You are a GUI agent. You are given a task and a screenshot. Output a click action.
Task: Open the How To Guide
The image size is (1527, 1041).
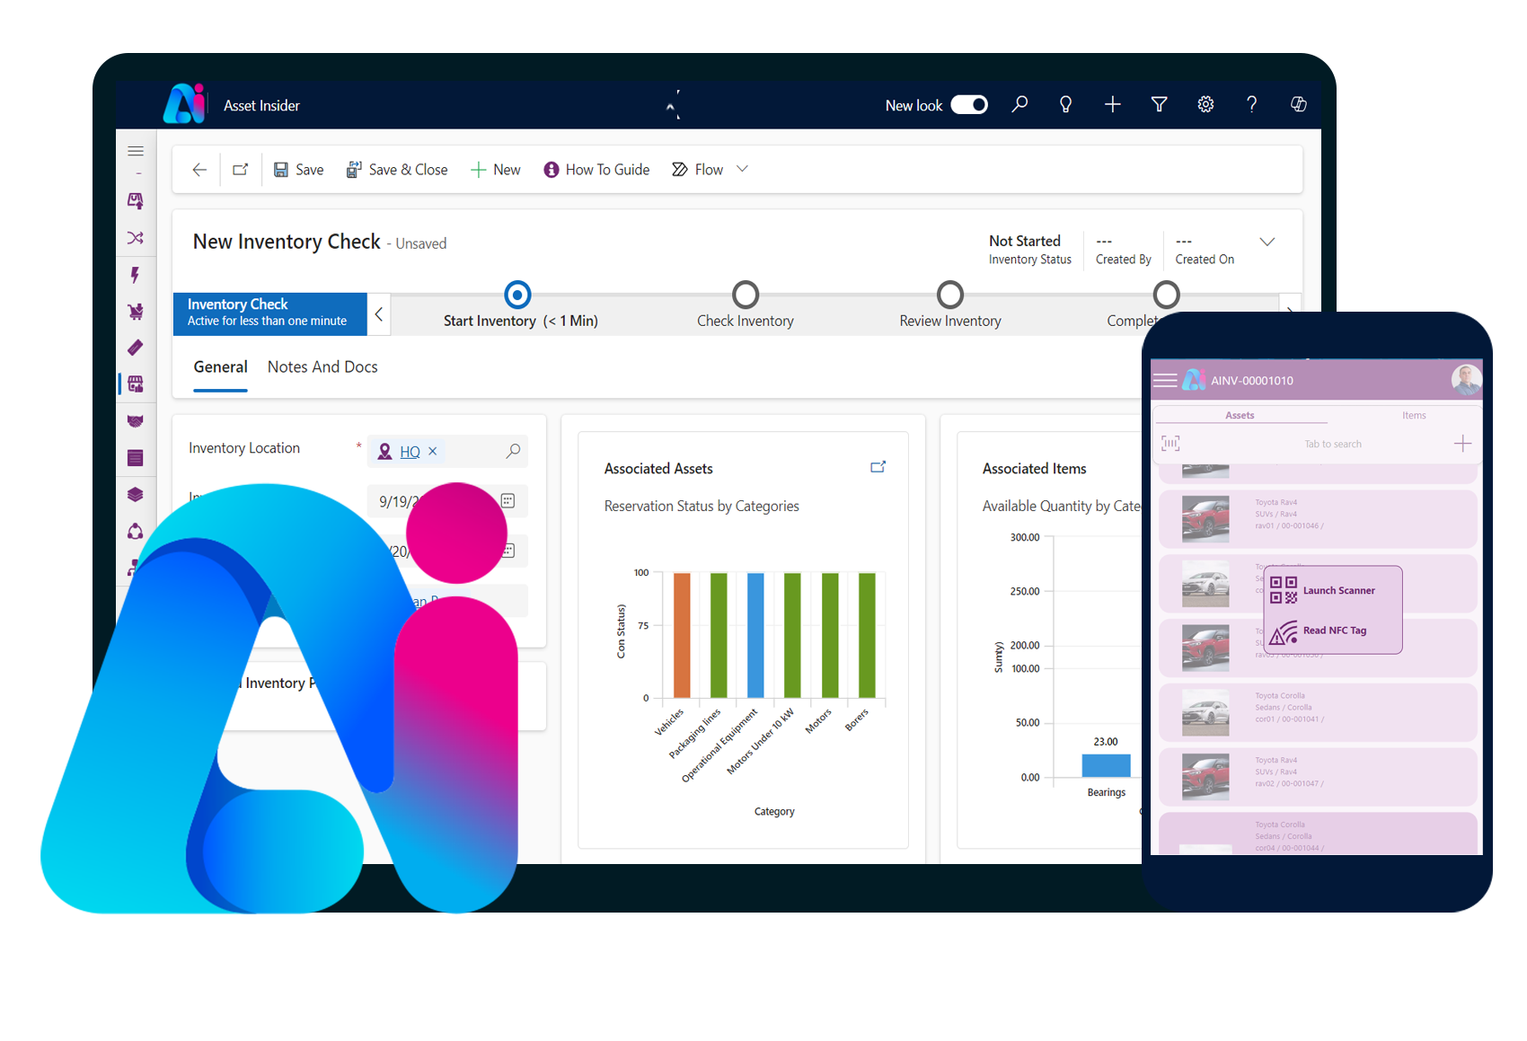point(596,170)
